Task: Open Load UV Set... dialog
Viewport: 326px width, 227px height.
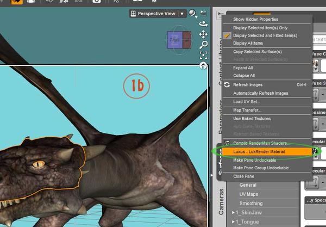Action: (x=246, y=102)
